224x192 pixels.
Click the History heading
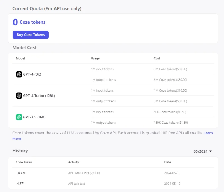point(20,151)
